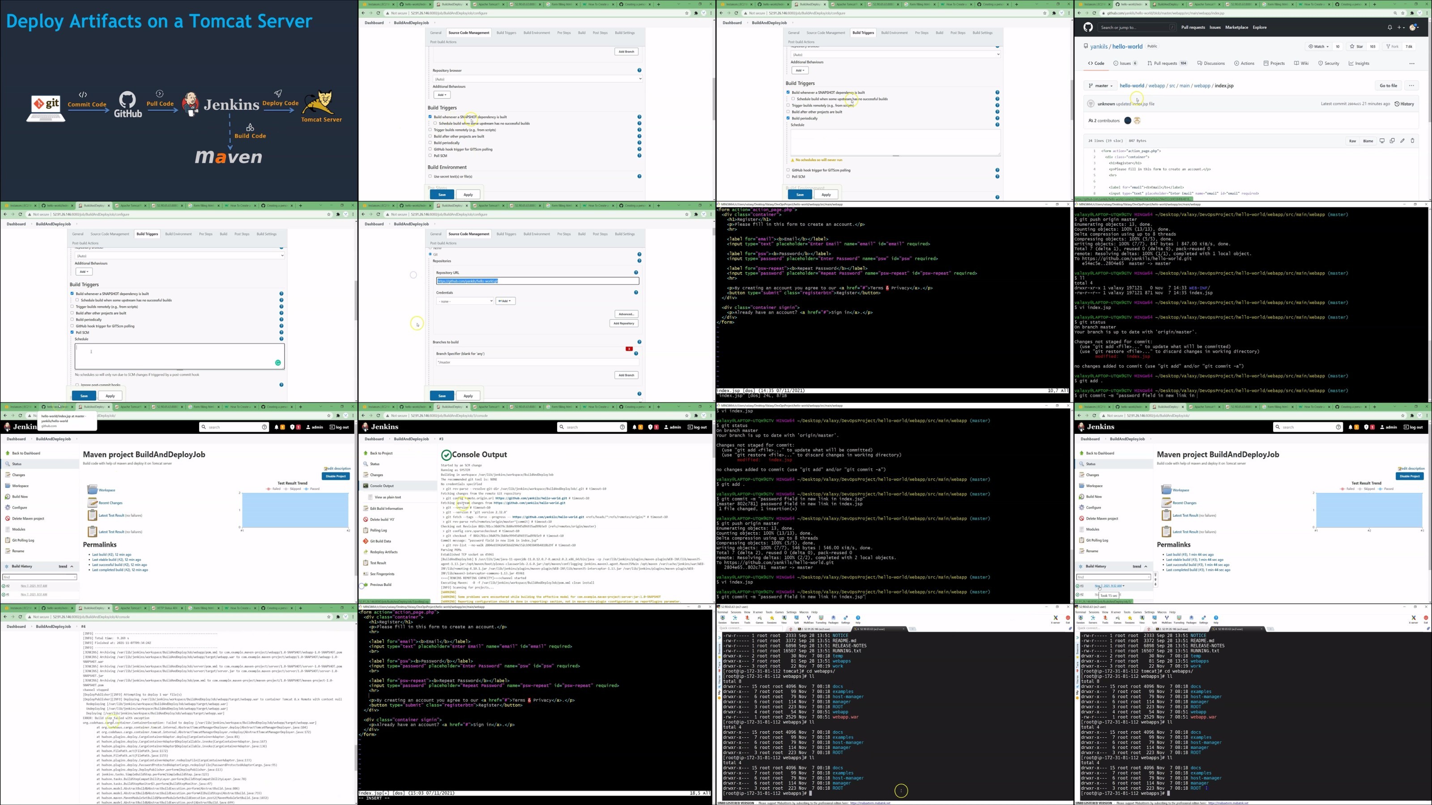Open 'View as plain text' link
Viewport: 1432px width, 805px height.
(388, 497)
